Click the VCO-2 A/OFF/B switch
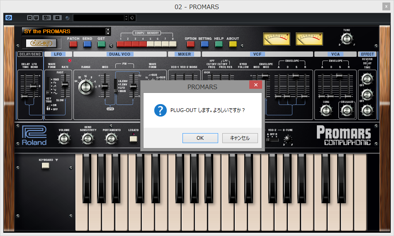This screenshot has height=236, width=394. click(272, 140)
